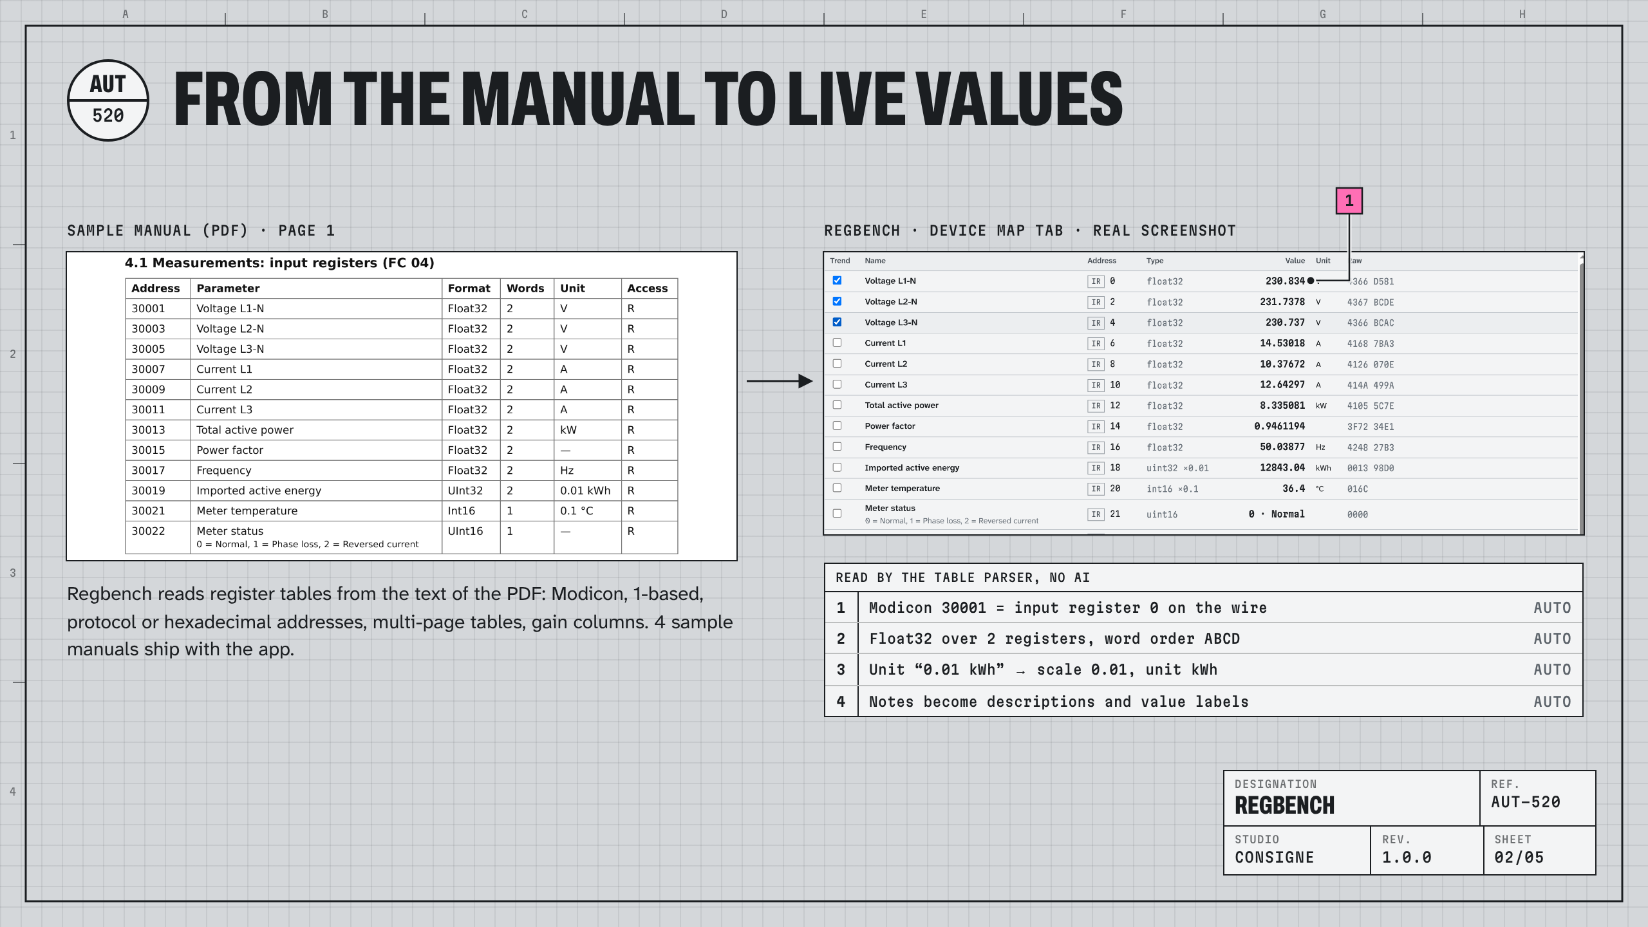Select the Current L3 value 12.64297

click(1282, 385)
